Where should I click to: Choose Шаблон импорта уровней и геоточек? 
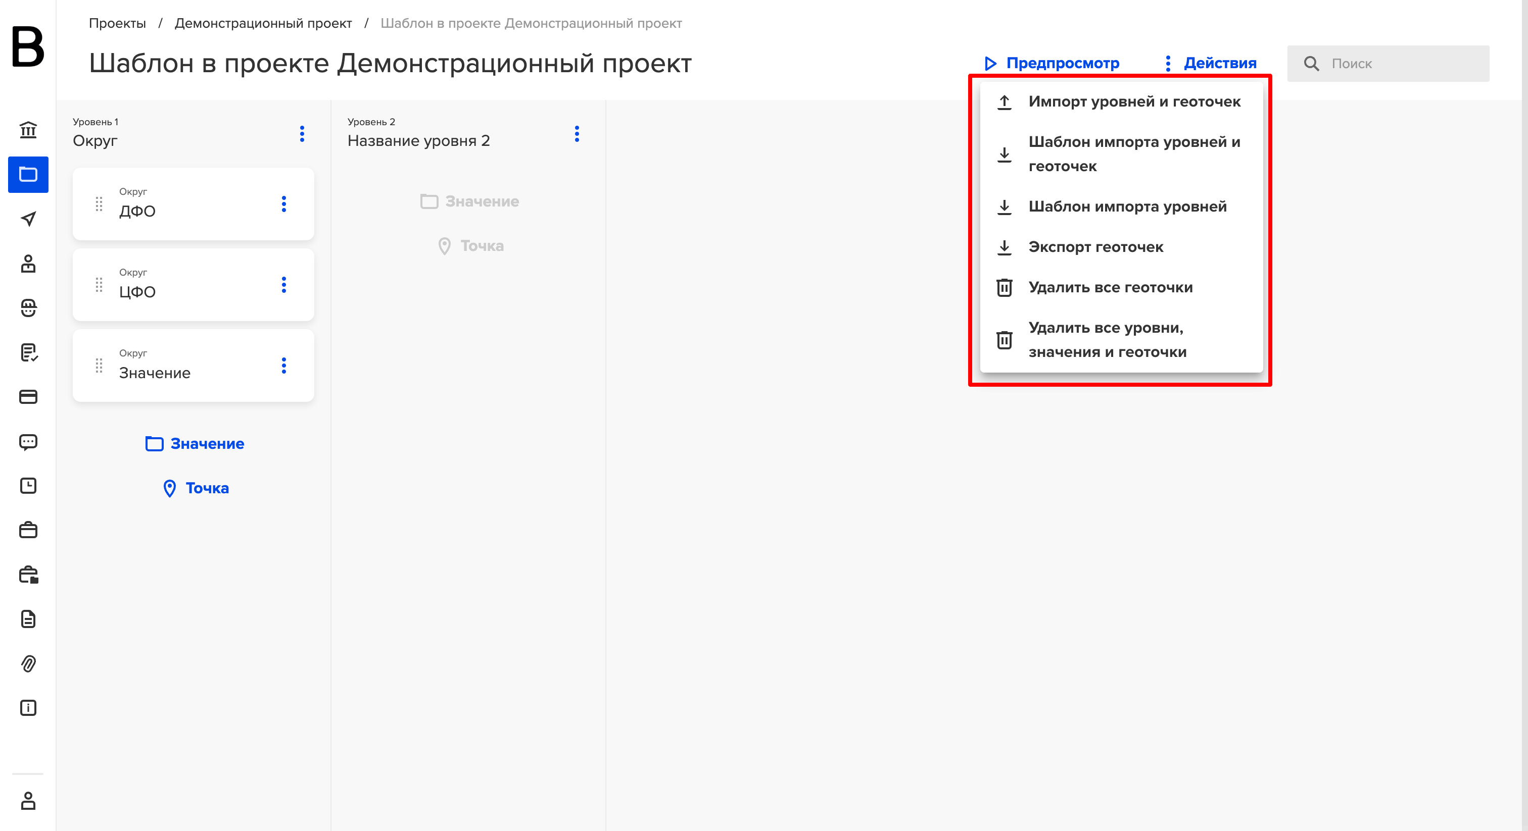click(1121, 154)
